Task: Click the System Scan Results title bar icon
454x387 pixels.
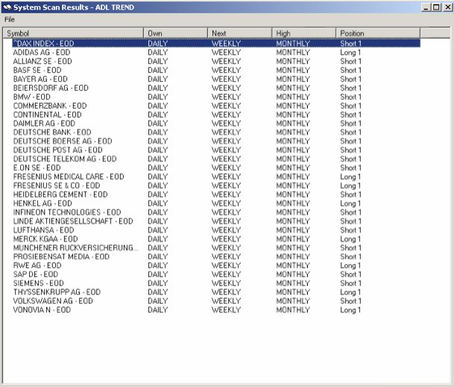Action: click(7, 7)
